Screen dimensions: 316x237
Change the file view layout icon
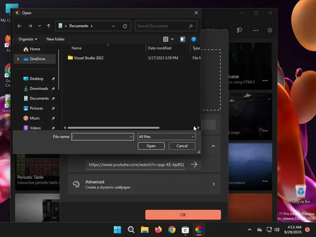(x=166, y=39)
